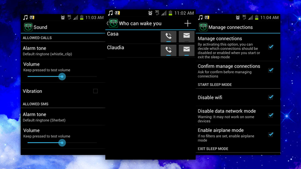The width and height of the screenshot is (301, 169).
Task: Tap the 11:04 AM clock
Action: pos(269,18)
